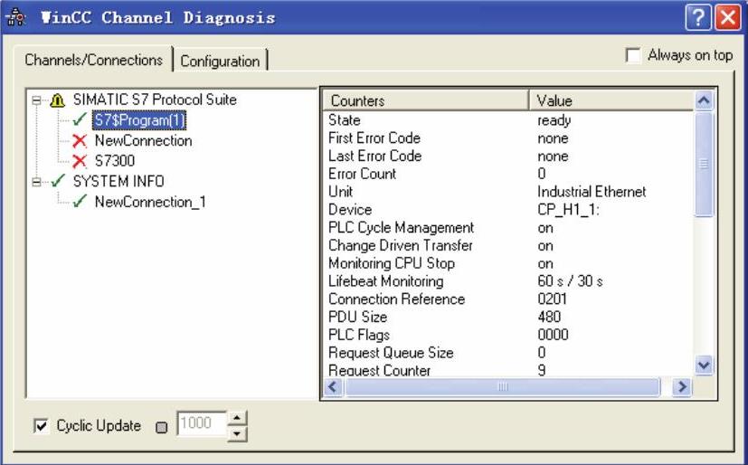Click the Change Driven Transfer row
The image size is (748, 465).
coord(508,245)
